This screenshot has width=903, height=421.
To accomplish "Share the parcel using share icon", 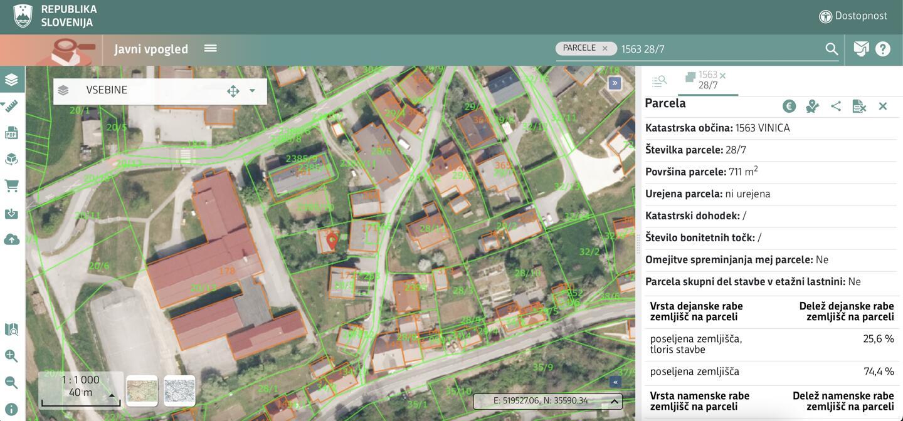I will (x=836, y=106).
